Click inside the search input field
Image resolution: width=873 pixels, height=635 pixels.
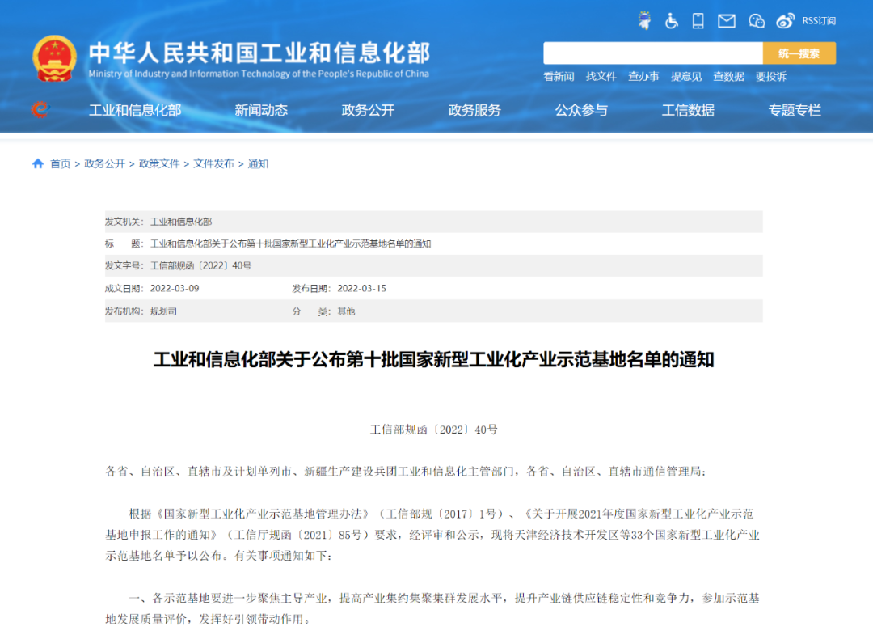655,53
